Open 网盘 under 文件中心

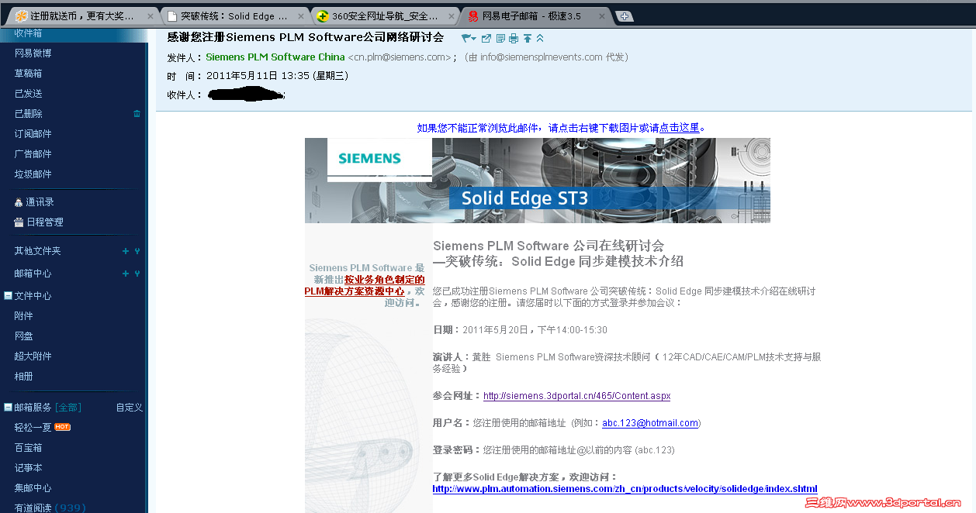[23, 336]
